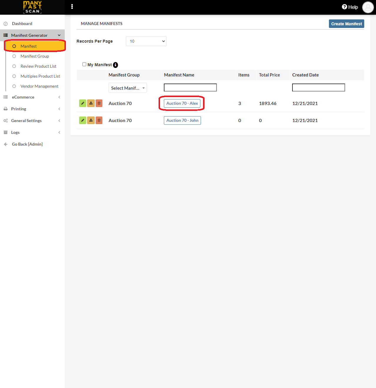
Task: Open the three-dot menu in top bar
Action: 72,7
